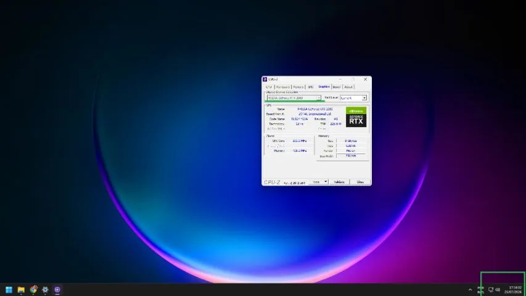The width and height of the screenshot is (526, 296).
Task: Open the Windows Start menu
Action: point(9,290)
